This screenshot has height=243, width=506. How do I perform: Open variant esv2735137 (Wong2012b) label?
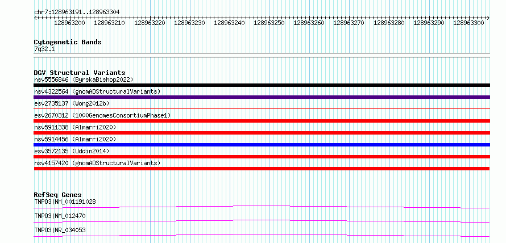72,103
